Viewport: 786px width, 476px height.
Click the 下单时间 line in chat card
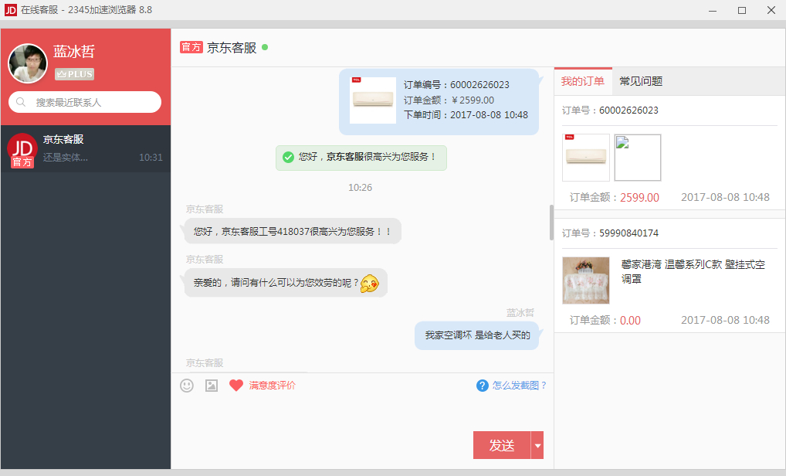466,115
